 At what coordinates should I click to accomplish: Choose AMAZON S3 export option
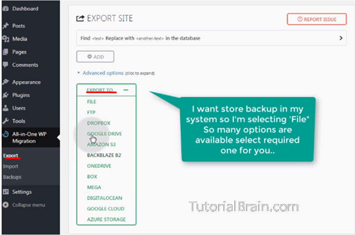point(101,144)
